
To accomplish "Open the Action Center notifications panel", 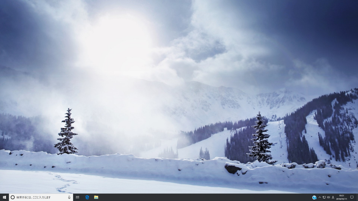I will click(352, 197).
